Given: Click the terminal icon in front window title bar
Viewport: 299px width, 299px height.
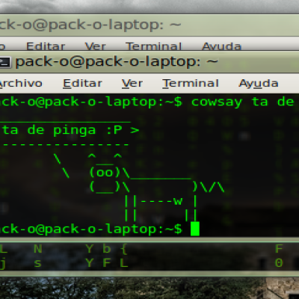Looking at the screenshot, I should point(5,62).
